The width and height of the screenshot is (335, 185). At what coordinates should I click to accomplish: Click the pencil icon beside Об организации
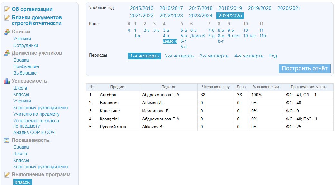pos(7,9)
